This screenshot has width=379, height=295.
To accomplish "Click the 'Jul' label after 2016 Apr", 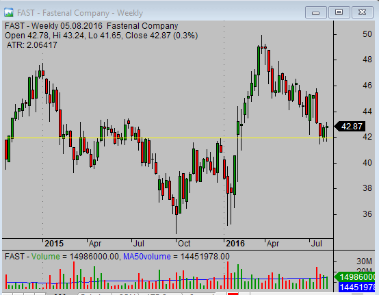I will pos(316,244).
